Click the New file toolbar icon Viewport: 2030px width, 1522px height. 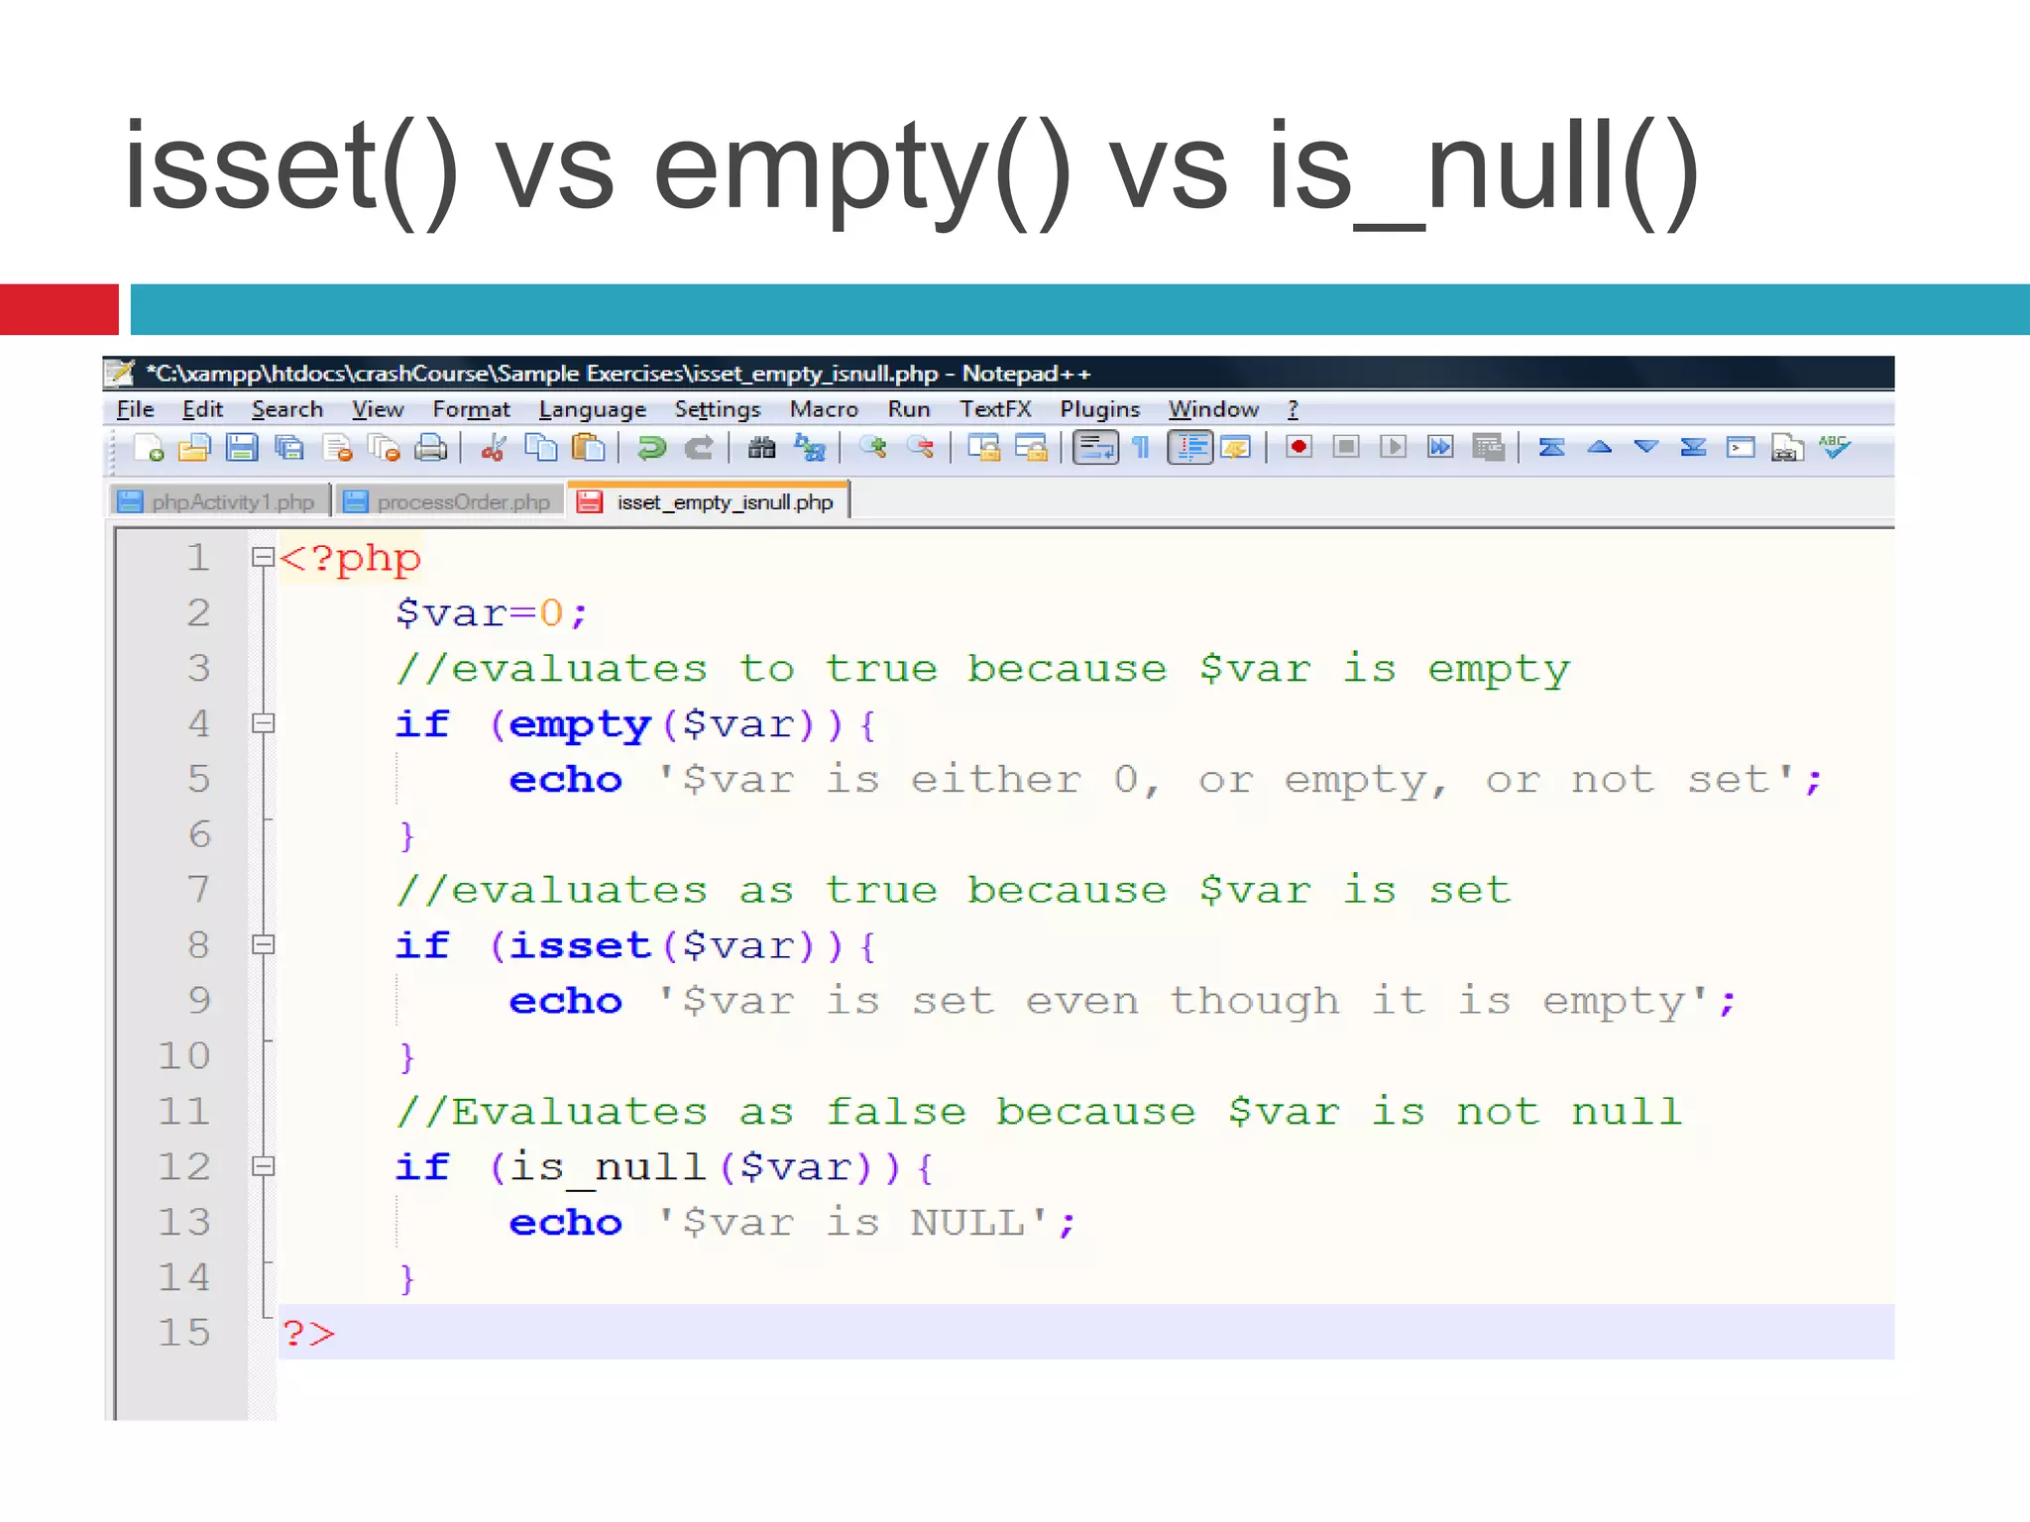tap(148, 448)
